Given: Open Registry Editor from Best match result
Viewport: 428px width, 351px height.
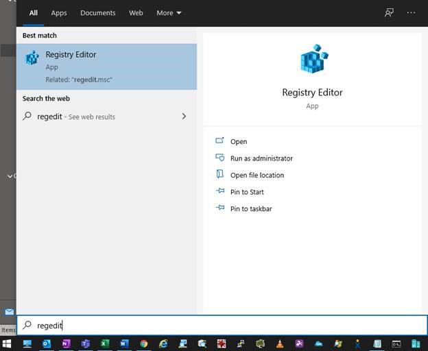Looking at the screenshot, I should pos(106,66).
